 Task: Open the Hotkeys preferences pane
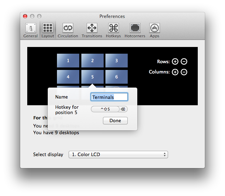pos(113,30)
